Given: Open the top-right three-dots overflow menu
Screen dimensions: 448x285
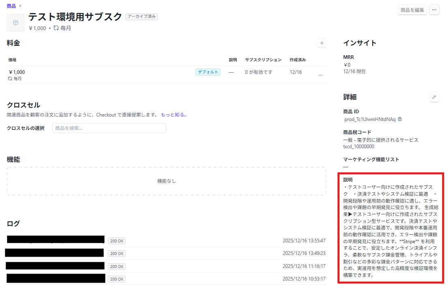Looking at the screenshot, I should 434,10.
